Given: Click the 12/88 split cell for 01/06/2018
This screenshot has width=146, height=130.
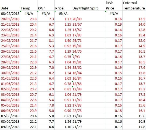Looking at the screenshot, I should pos(88,84).
